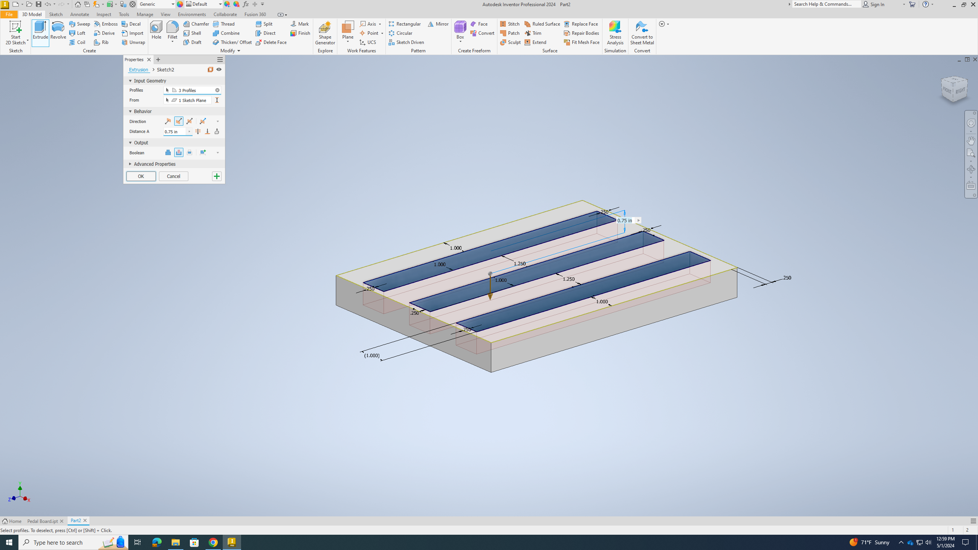This screenshot has height=550, width=978.
Task: Open Thicken/Offset tool
Action: (232, 42)
